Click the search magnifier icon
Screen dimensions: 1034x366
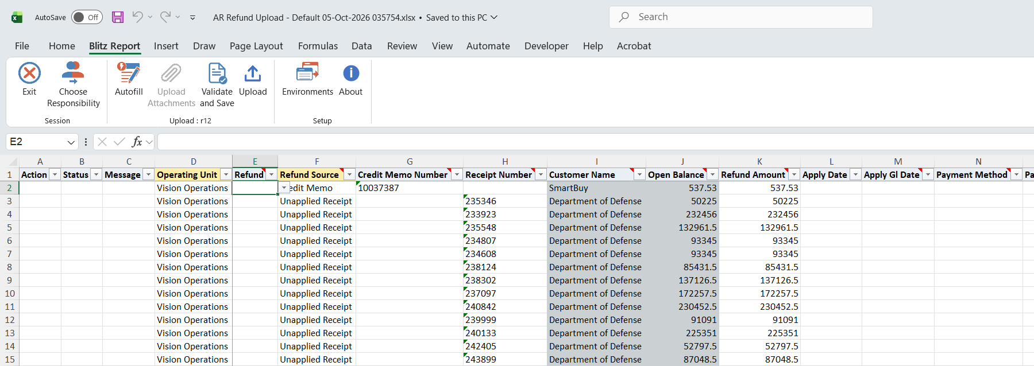(624, 17)
